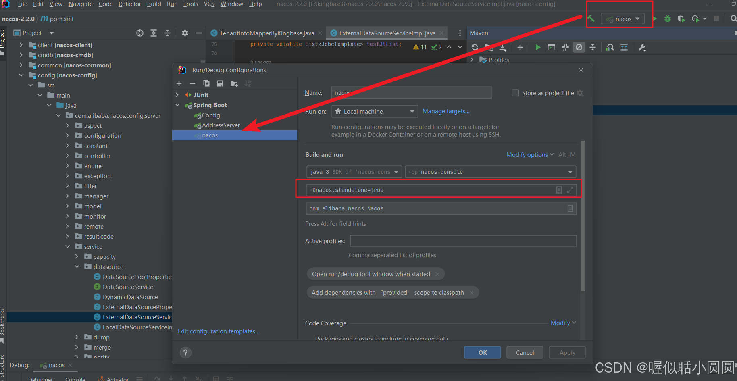
Task: Enable the Store as project file checkbox
Action: click(515, 93)
